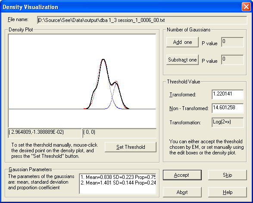The image size is (253, 203).
Task: Click the Transformation Log(2+x) field
Action: 228,122
